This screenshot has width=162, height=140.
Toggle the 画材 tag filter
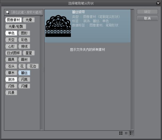pyautogui.click(x=24, y=60)
